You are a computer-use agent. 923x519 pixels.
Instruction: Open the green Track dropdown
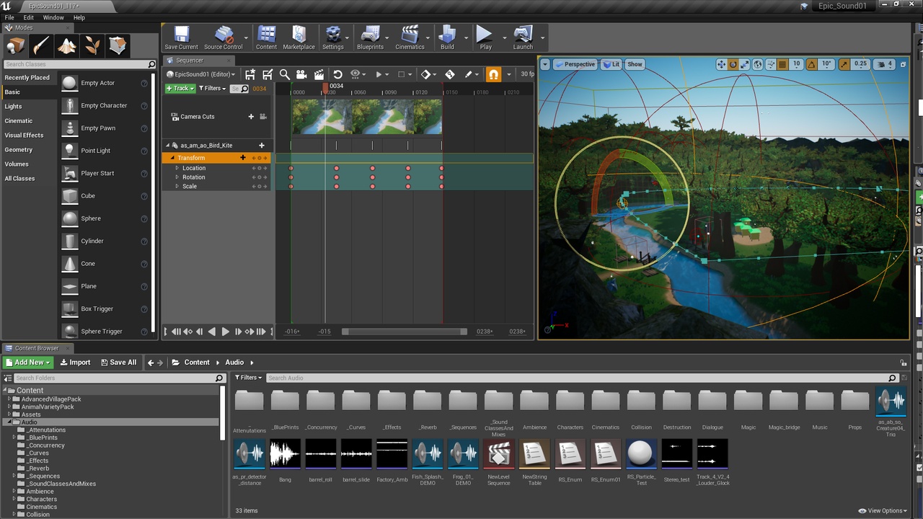180,89
